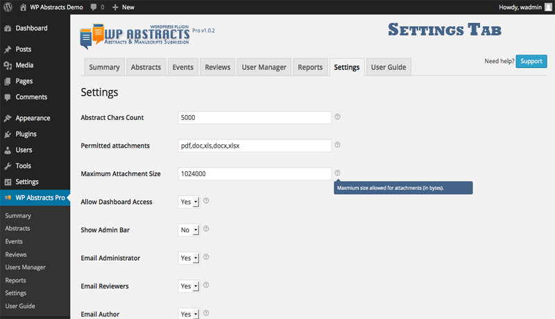Open WP Abstracts Demo site link

coord(56,7)
